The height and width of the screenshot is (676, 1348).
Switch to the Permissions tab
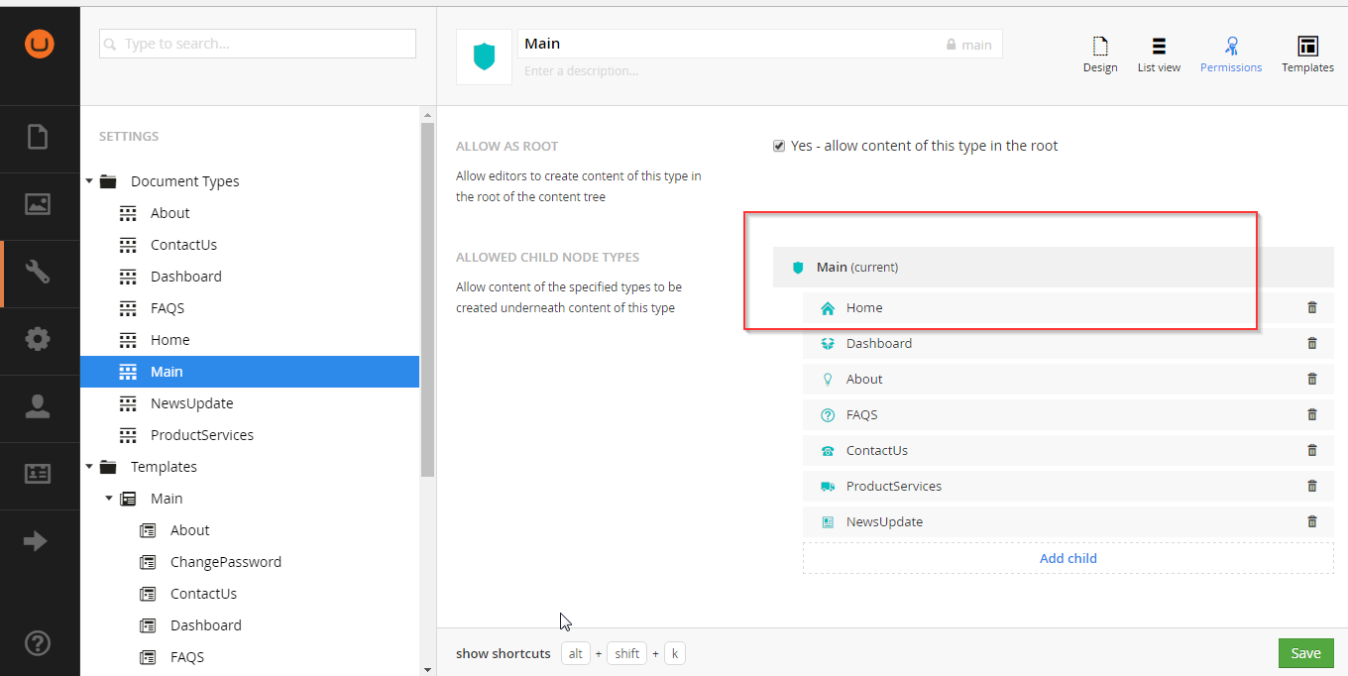1231,55
